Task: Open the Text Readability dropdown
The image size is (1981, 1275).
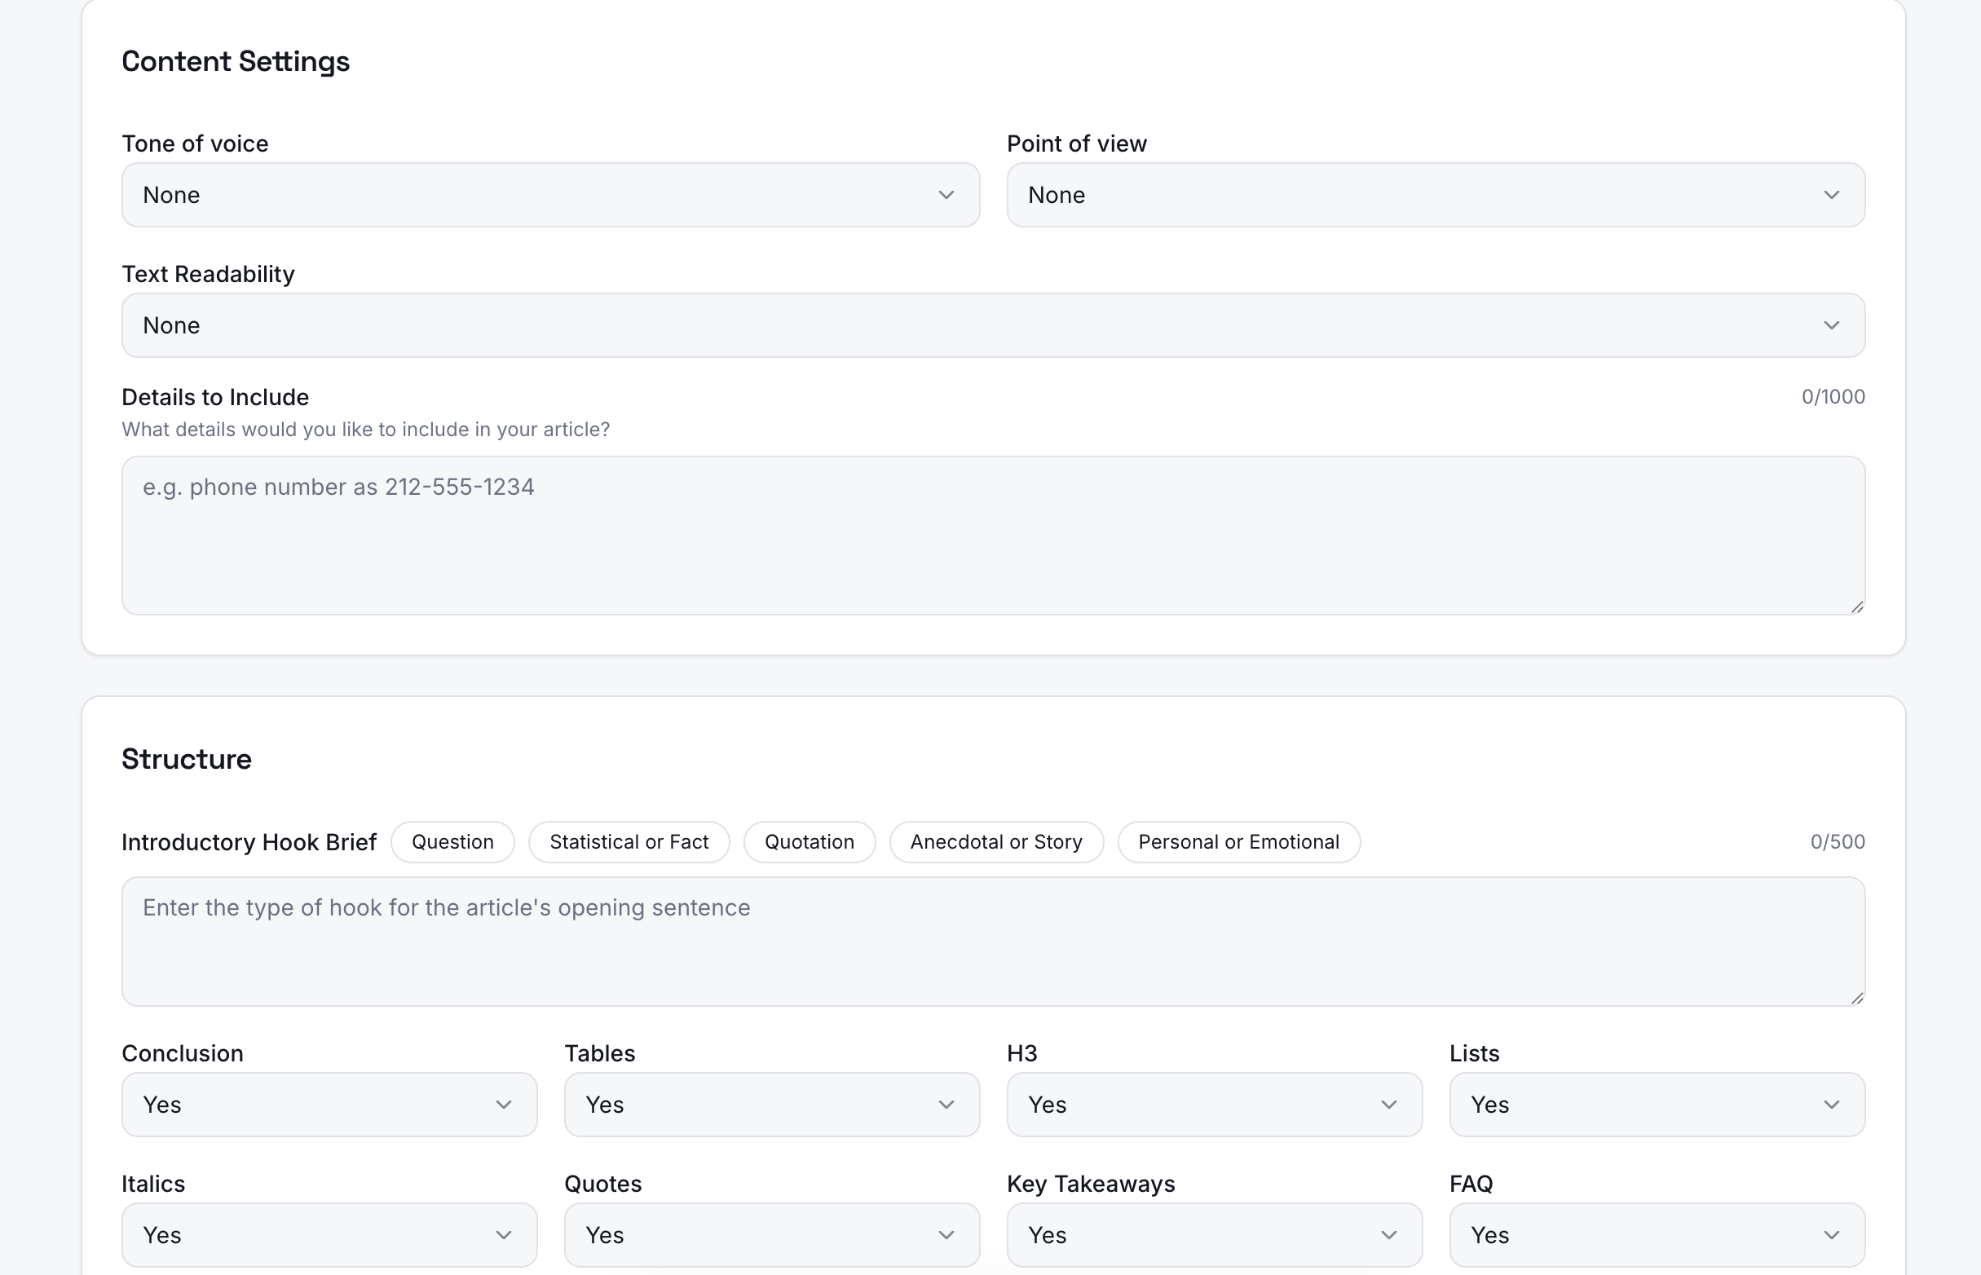Action: coord(993,324)
